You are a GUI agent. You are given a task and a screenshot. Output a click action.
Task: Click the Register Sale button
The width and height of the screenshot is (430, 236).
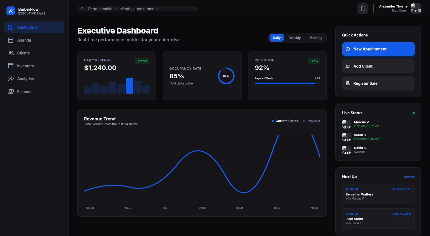[x=378, y=83]
